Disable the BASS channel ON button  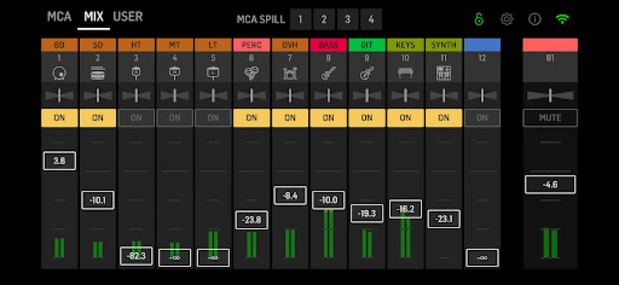[328, 118]
